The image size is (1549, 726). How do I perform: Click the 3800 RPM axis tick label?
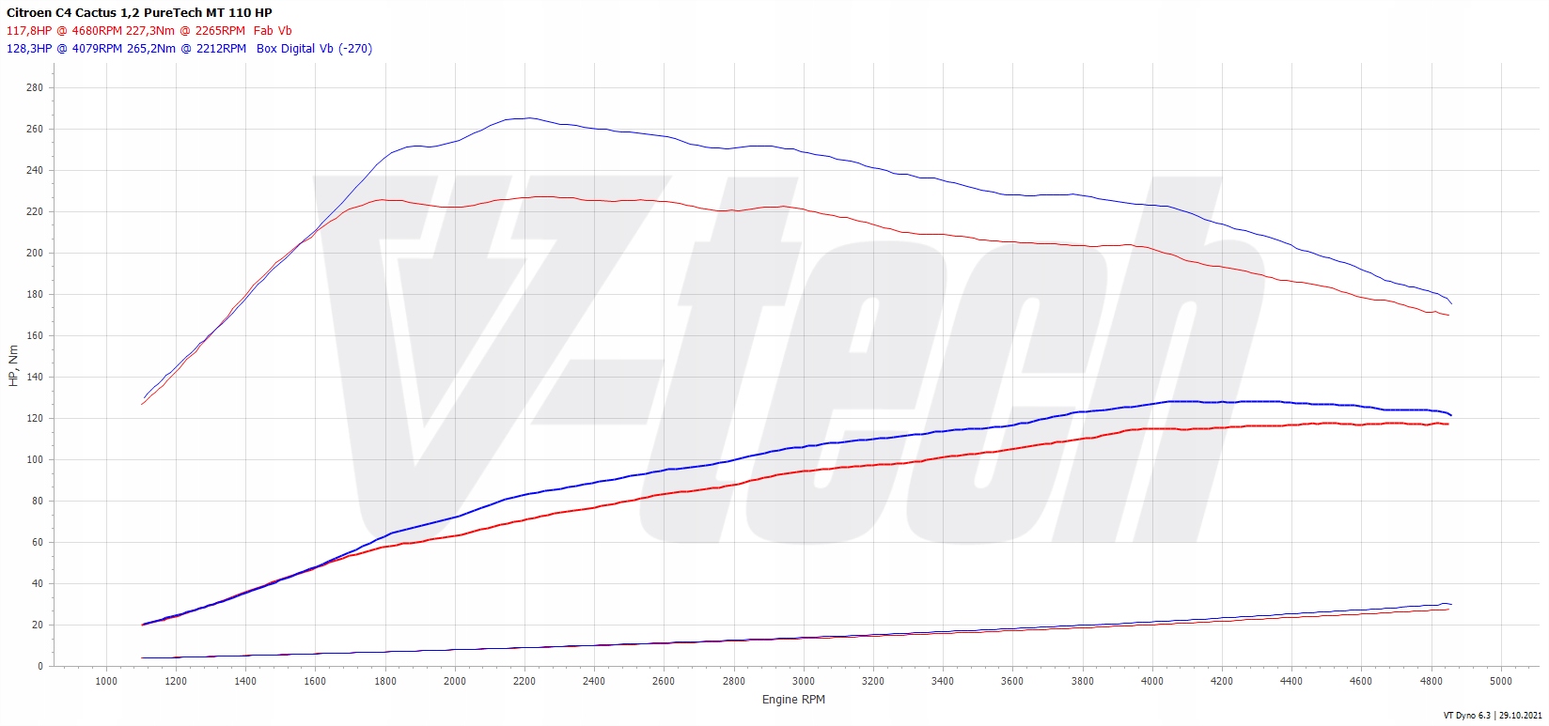pyautogui.click(x=1083, y=682)
